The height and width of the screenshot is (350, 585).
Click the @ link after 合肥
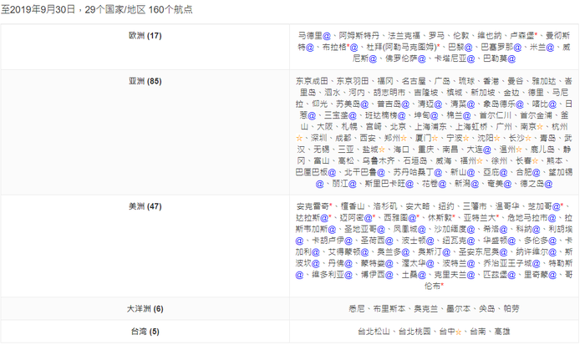[x=537, y=173]
